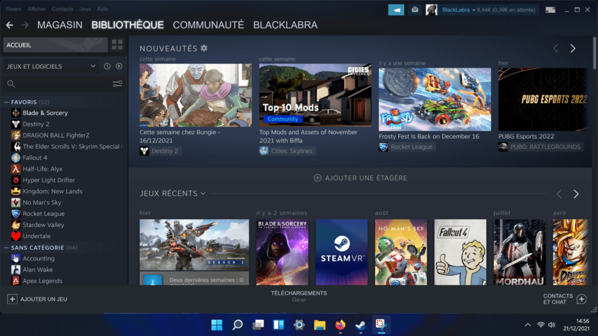Select Blade & Sorcery in Favoris
The height and width of the screenshot is (336, 598).
(45, 113)
